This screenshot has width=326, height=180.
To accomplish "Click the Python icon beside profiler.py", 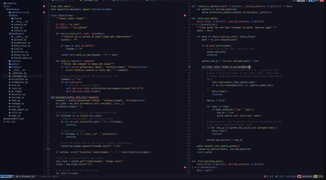I will click(12, 52).
